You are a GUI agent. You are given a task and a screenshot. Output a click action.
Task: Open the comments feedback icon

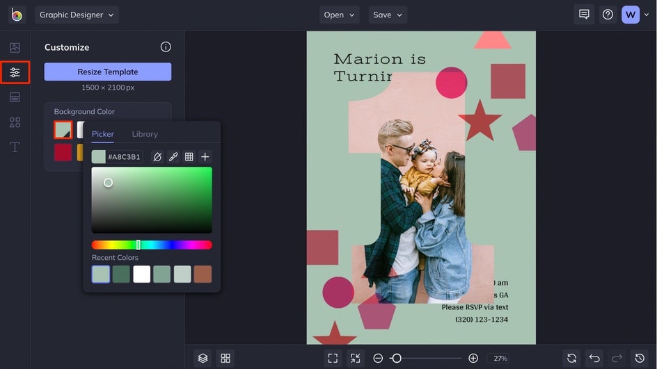point(584,15)
